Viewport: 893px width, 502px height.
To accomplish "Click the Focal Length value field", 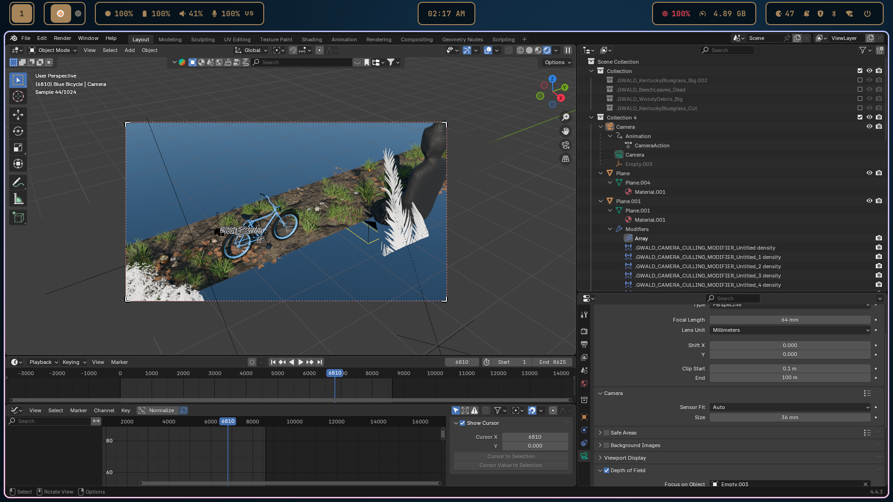I will pos(790,320).
